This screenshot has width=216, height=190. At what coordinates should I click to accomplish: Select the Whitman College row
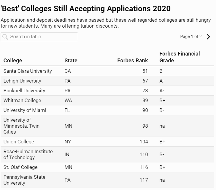pos(22,101)
